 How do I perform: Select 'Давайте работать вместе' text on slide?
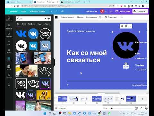pos(81,31)
